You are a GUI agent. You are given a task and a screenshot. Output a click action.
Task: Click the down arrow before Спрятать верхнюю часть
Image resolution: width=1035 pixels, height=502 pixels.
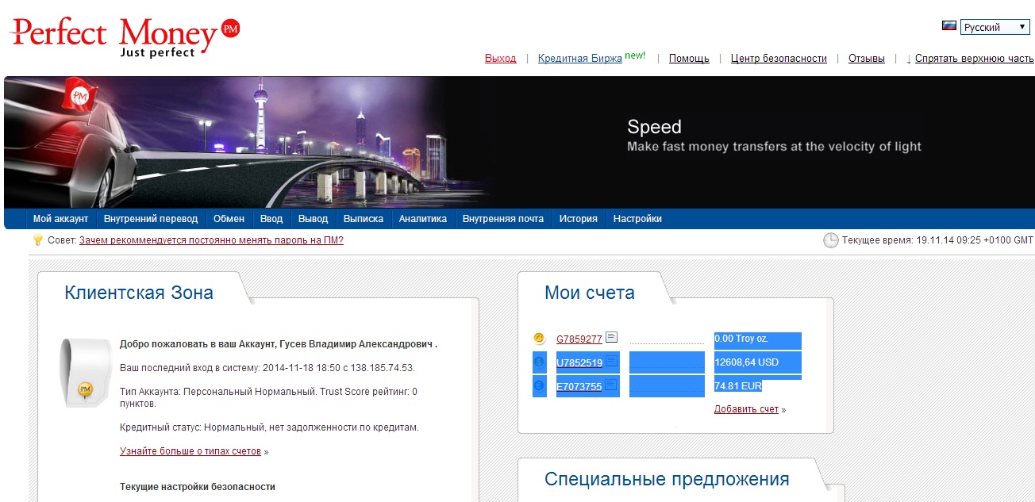pyautogui.click(x=909, y=59)
